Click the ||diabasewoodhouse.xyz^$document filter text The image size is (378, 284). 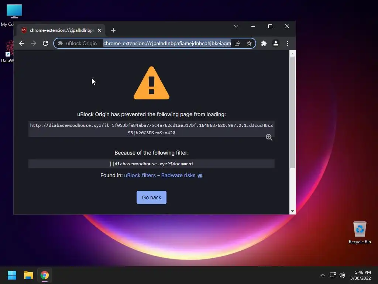pyautogui.click(x=152, y=164)
